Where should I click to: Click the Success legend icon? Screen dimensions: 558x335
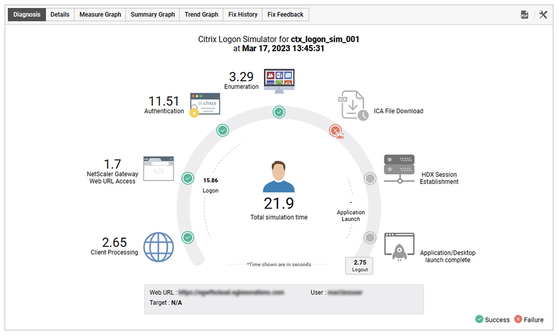[x=479, y=319]
